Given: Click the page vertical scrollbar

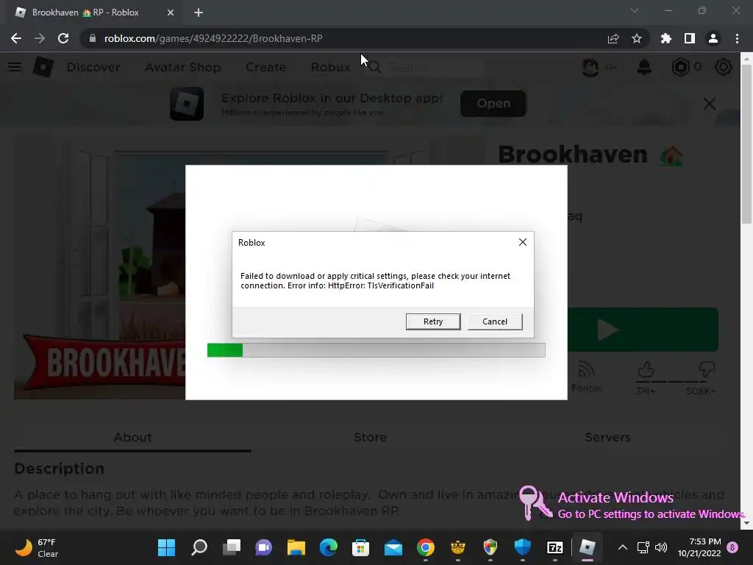Looking at the screenshot, I should (x=746, y=144).
